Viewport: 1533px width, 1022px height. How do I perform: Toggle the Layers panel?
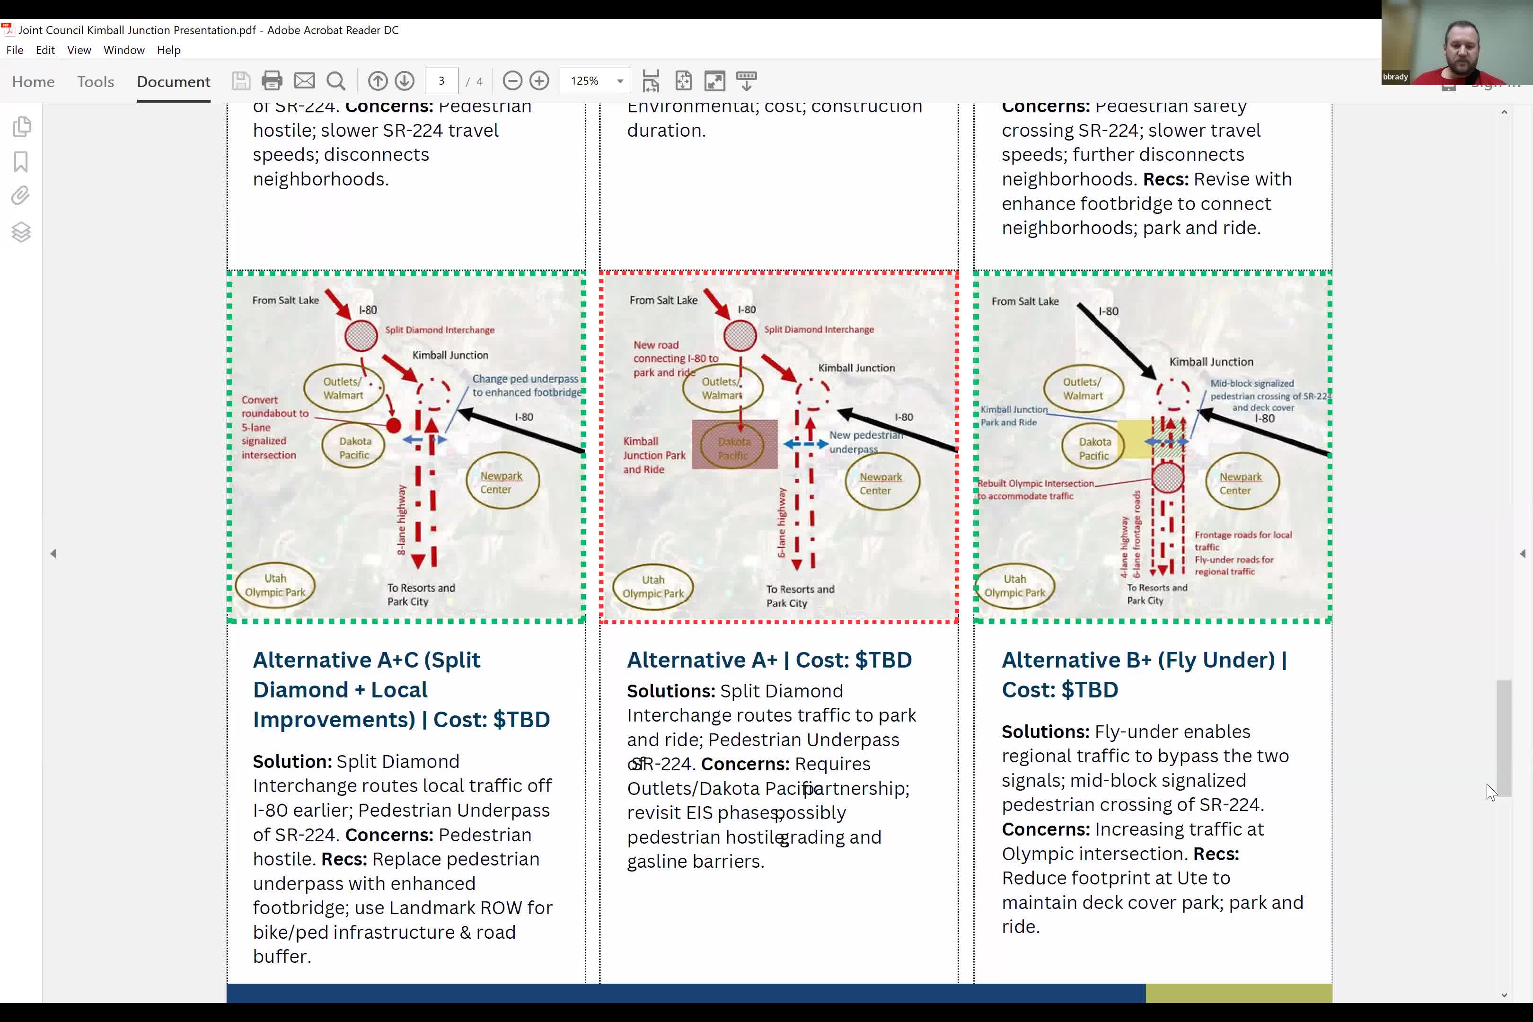(x=21, y=232)
